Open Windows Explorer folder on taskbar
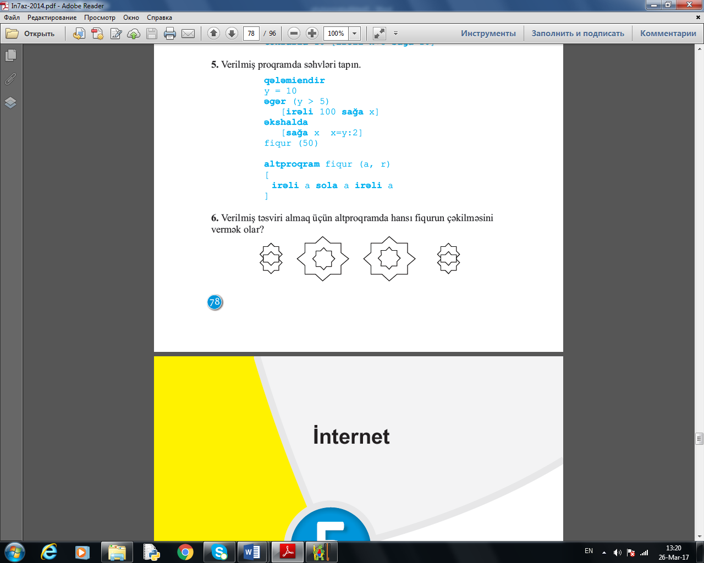This screenshot has width=704, height=563. [x=117, y=552]
